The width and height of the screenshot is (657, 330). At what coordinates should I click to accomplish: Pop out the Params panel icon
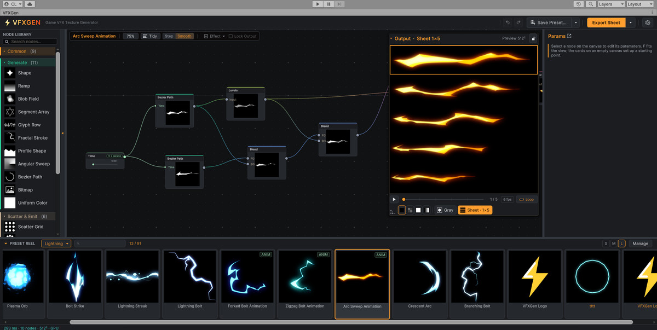tap(569, 36)
